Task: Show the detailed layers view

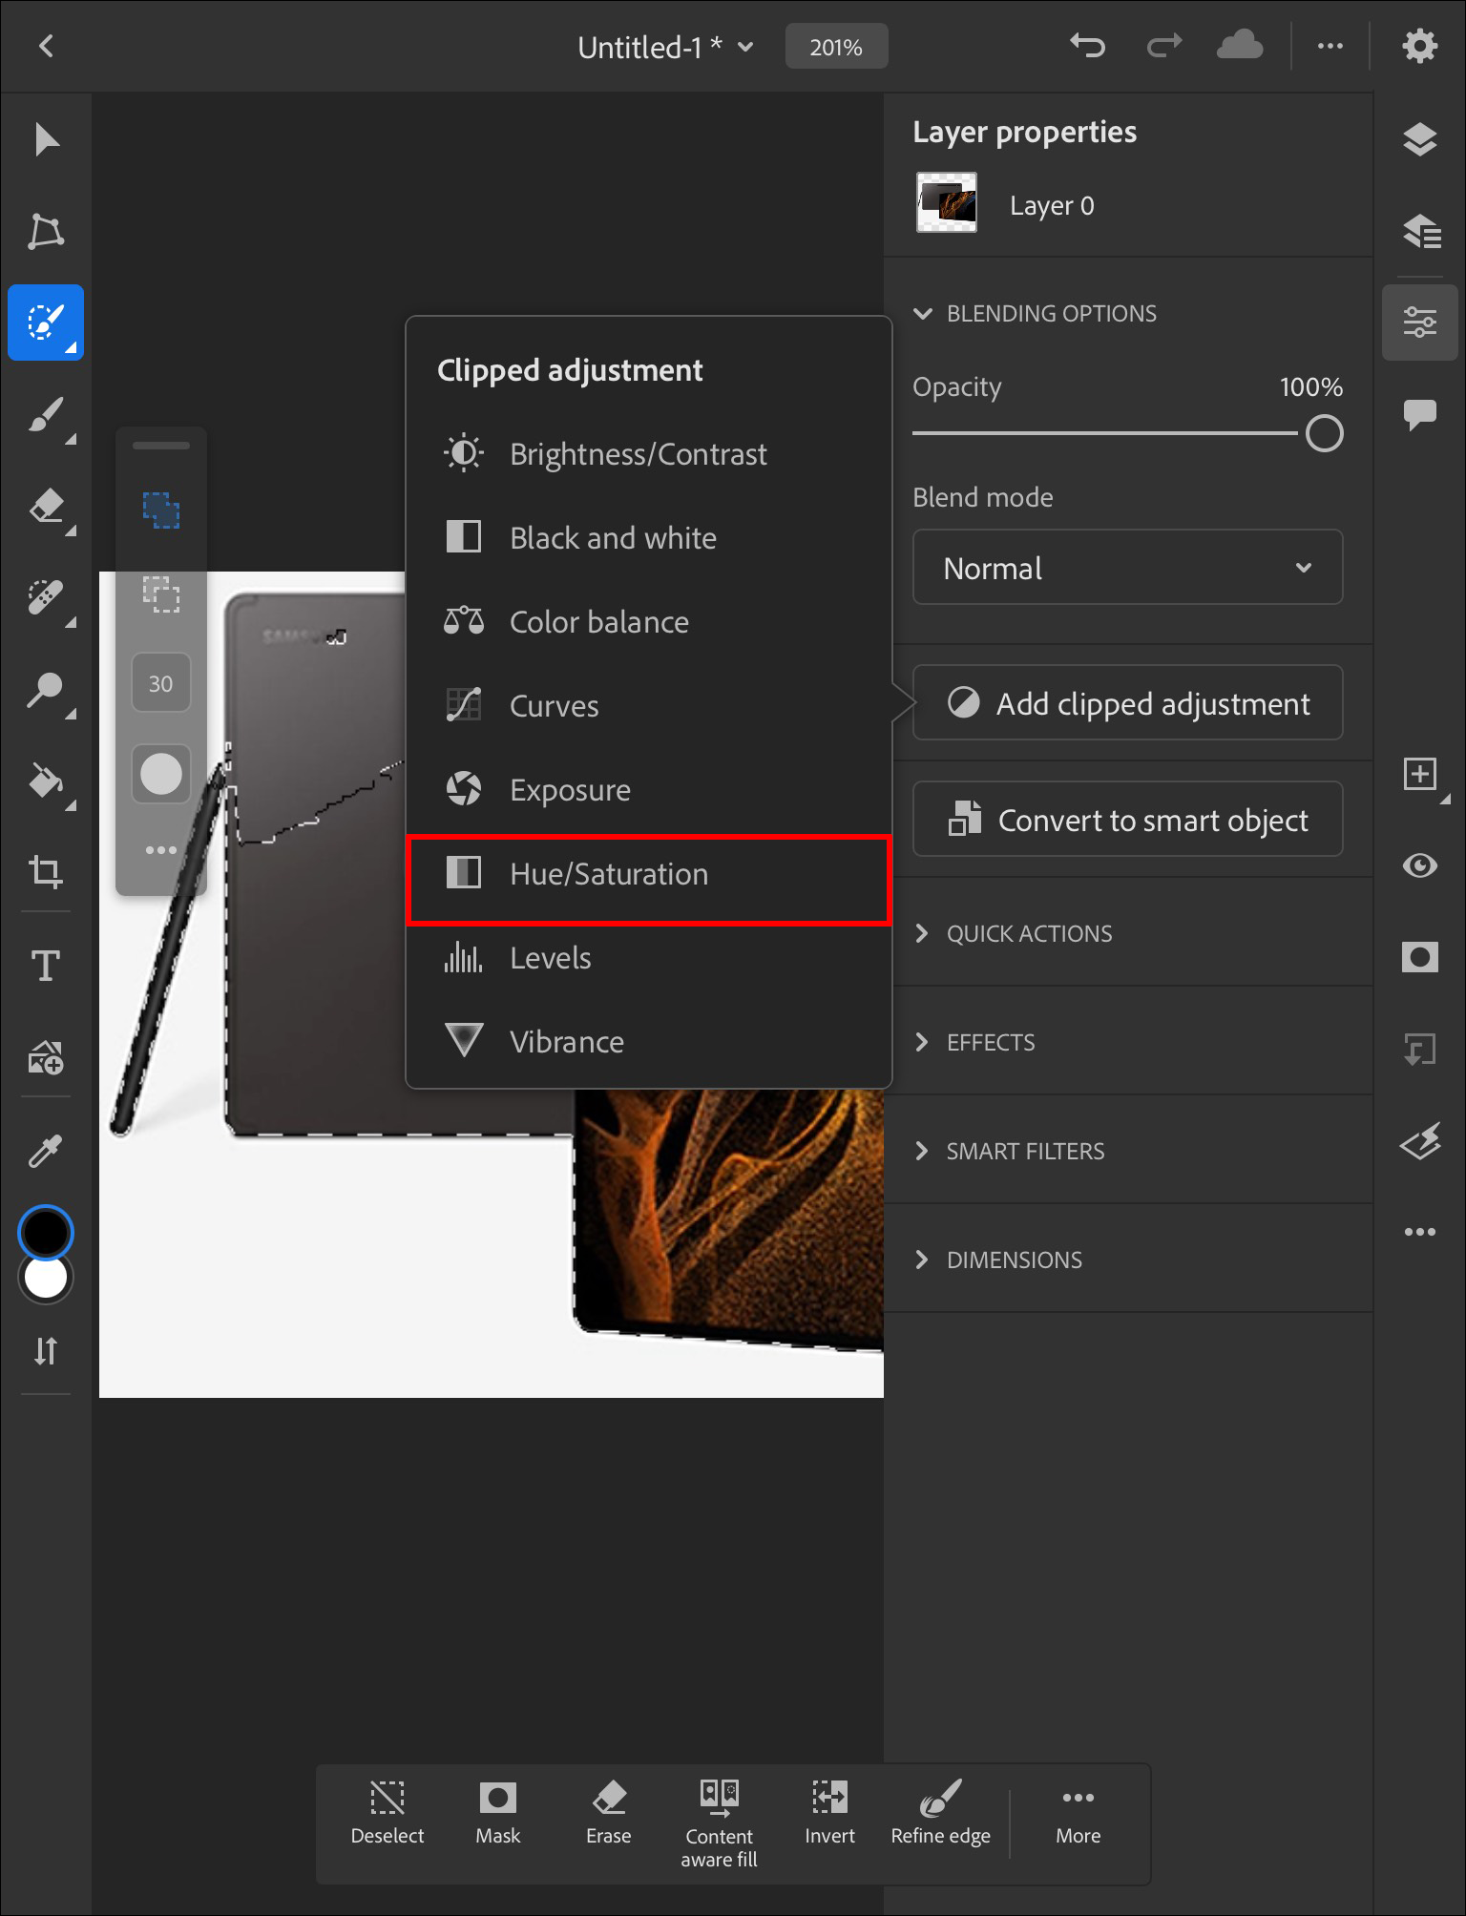Action: coord(1420,231)
